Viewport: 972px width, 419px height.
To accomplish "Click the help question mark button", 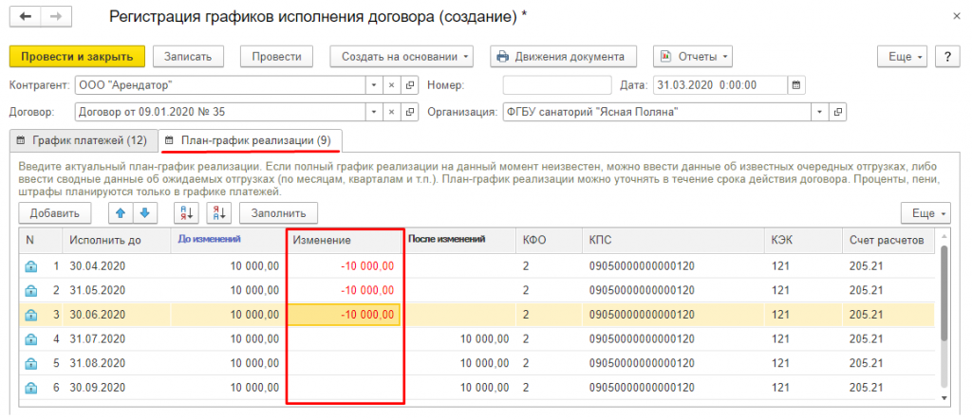I will [x=944, y=56].
